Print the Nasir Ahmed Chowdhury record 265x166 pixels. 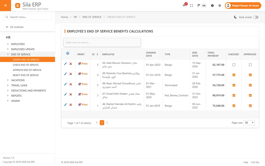click(x=83, y=84)
